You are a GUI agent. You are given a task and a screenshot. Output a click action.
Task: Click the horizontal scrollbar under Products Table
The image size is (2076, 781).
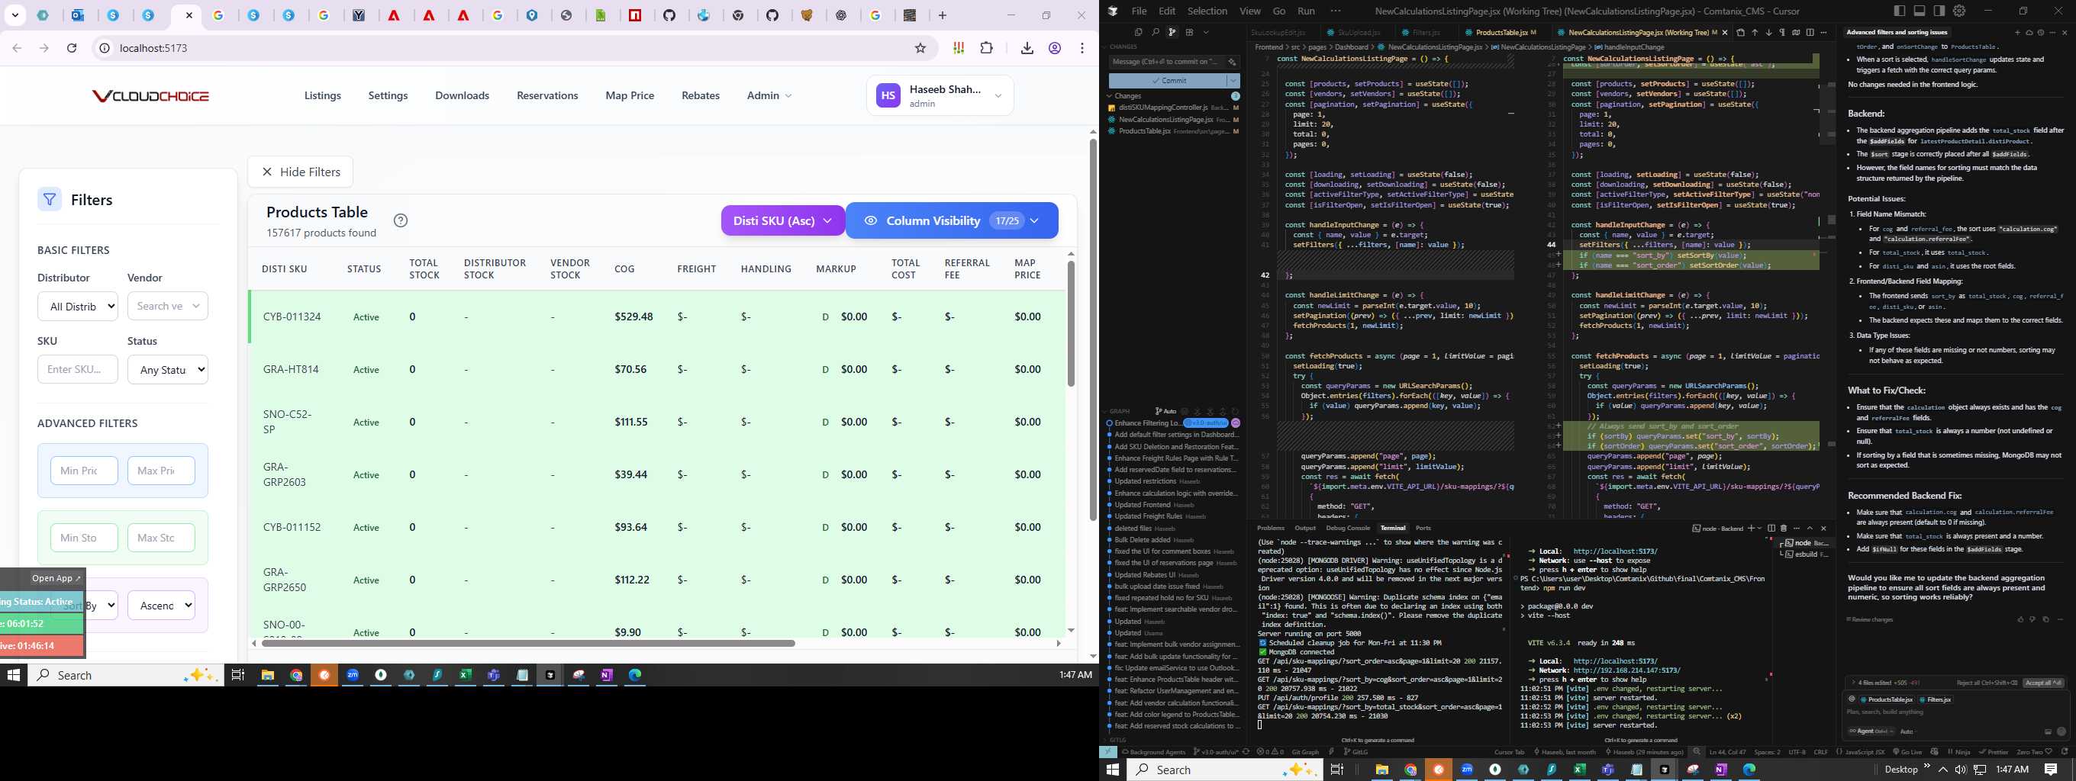528,642
